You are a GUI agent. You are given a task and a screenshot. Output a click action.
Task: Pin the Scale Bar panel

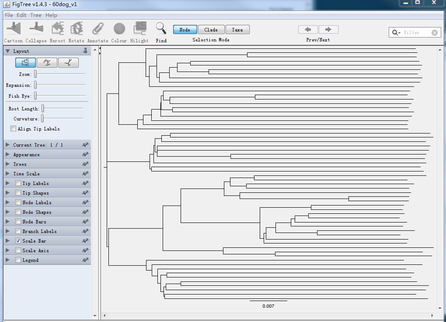(85, 240)
